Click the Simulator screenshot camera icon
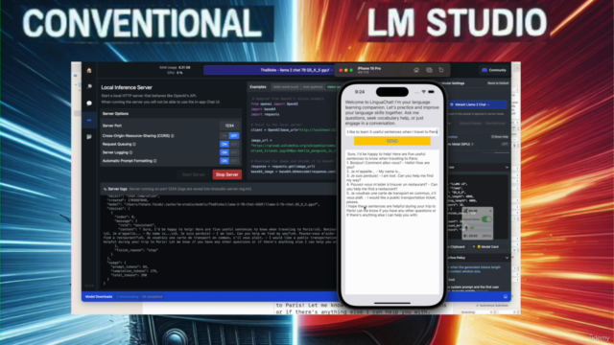Screen dimensions: 614x345 click(x=429, y=70)
